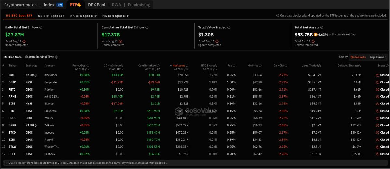The height and width of the screenshot is (169, 390).
Task: Open info icon beside Eastern Standard Time
Action: 57,57
